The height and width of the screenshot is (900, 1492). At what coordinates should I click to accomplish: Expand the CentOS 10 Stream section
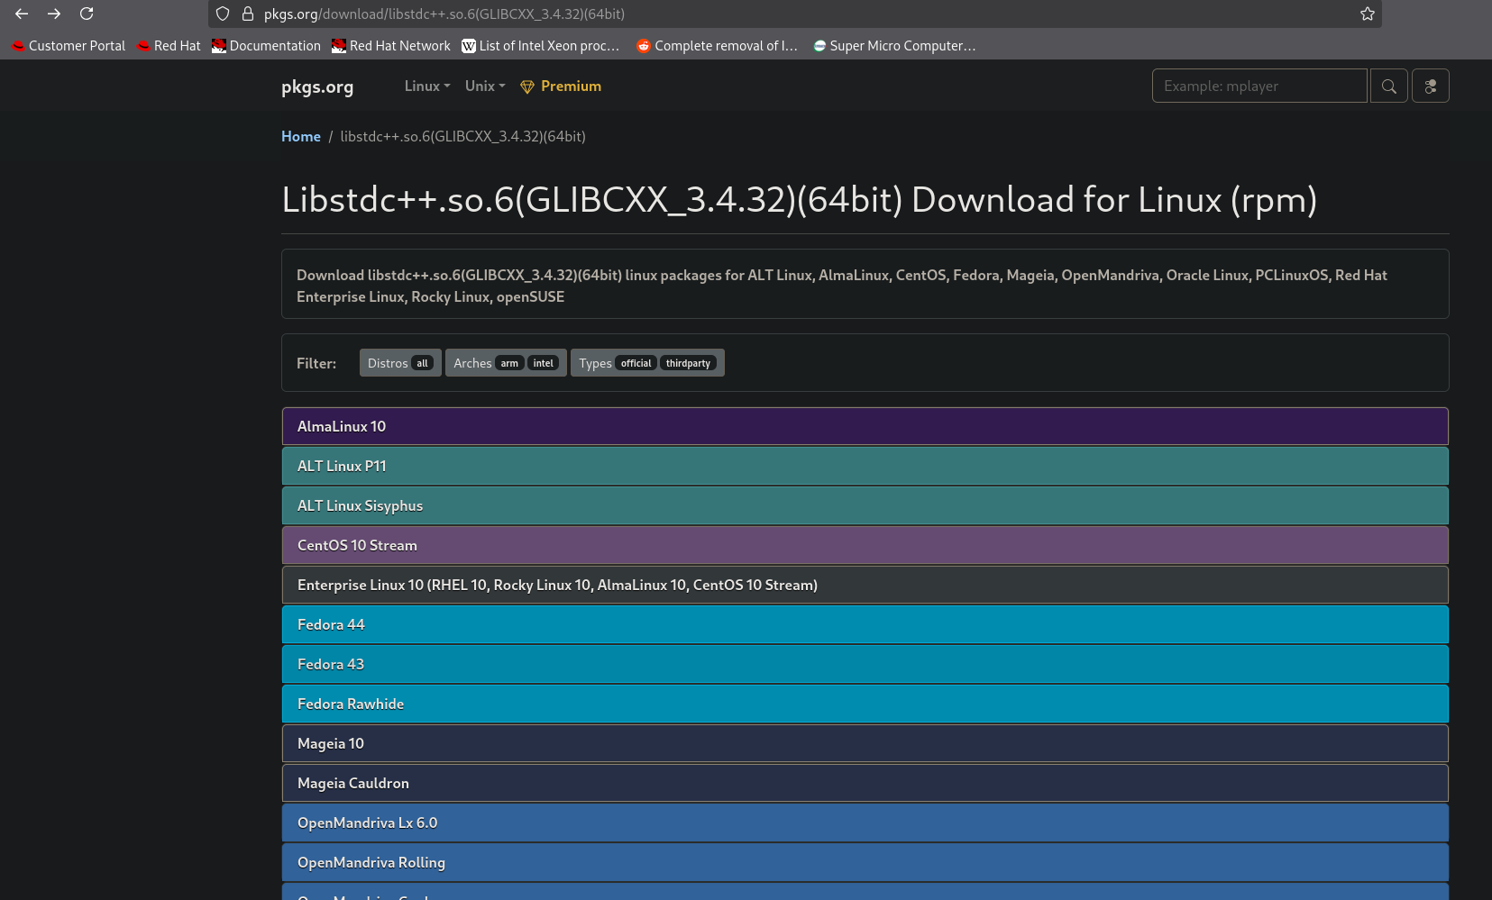click(x=865, y=545)
